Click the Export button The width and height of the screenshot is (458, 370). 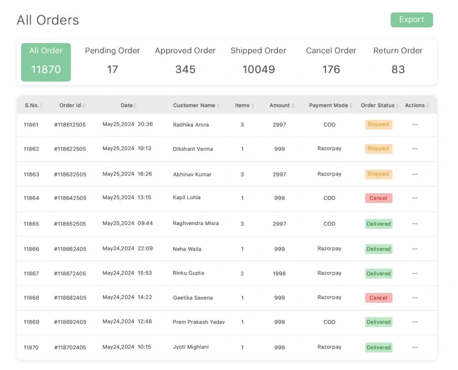coord(411,20)
